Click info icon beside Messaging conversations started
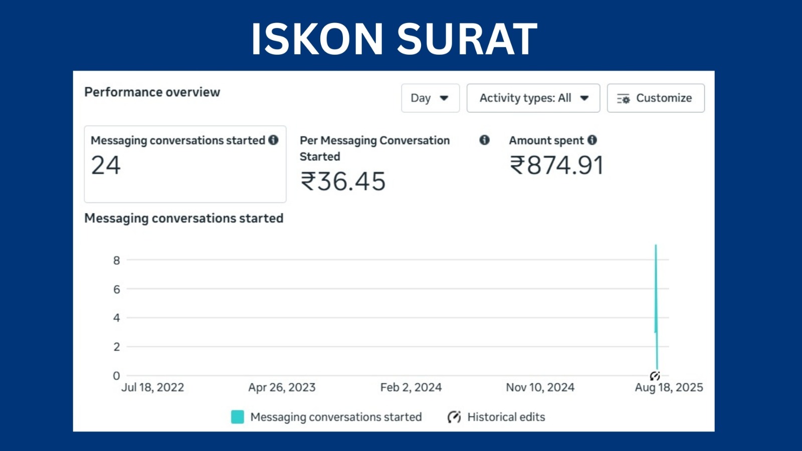 click(x=273, y=140)
